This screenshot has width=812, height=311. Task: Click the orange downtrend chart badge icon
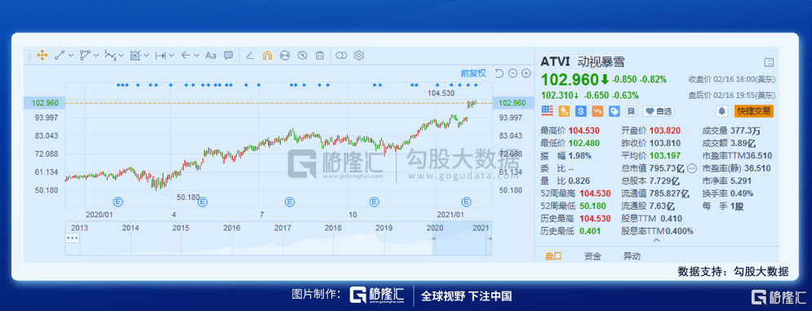tap(597, 111)
